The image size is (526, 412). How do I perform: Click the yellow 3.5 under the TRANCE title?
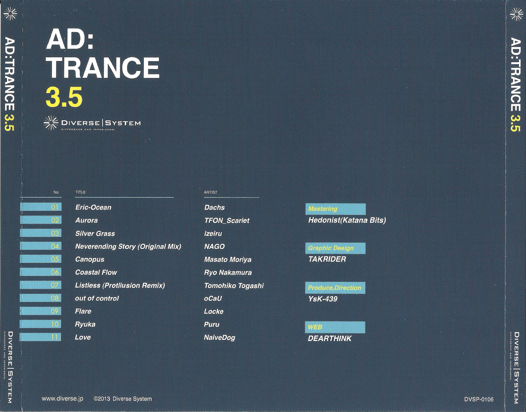[64, 97]
